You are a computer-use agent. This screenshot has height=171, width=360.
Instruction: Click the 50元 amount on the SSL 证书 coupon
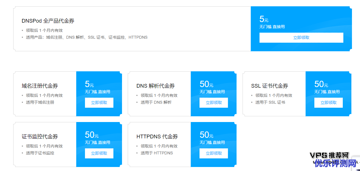point(321,84)
